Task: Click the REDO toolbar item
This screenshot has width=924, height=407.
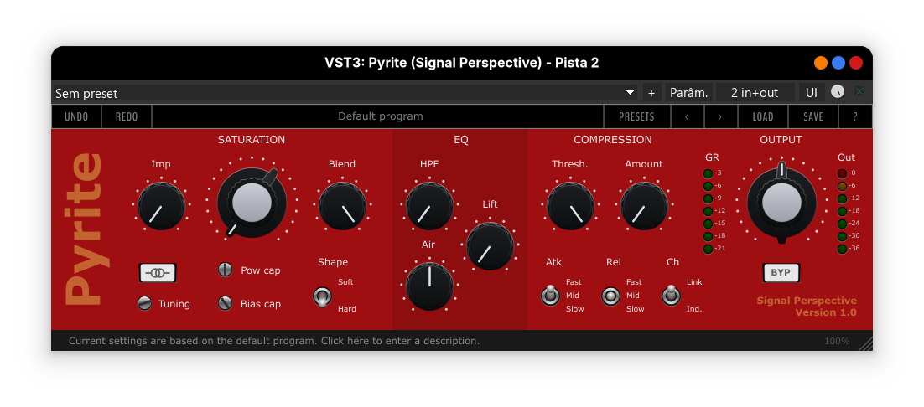Action: pyautogui.click(x=127, y=116)
